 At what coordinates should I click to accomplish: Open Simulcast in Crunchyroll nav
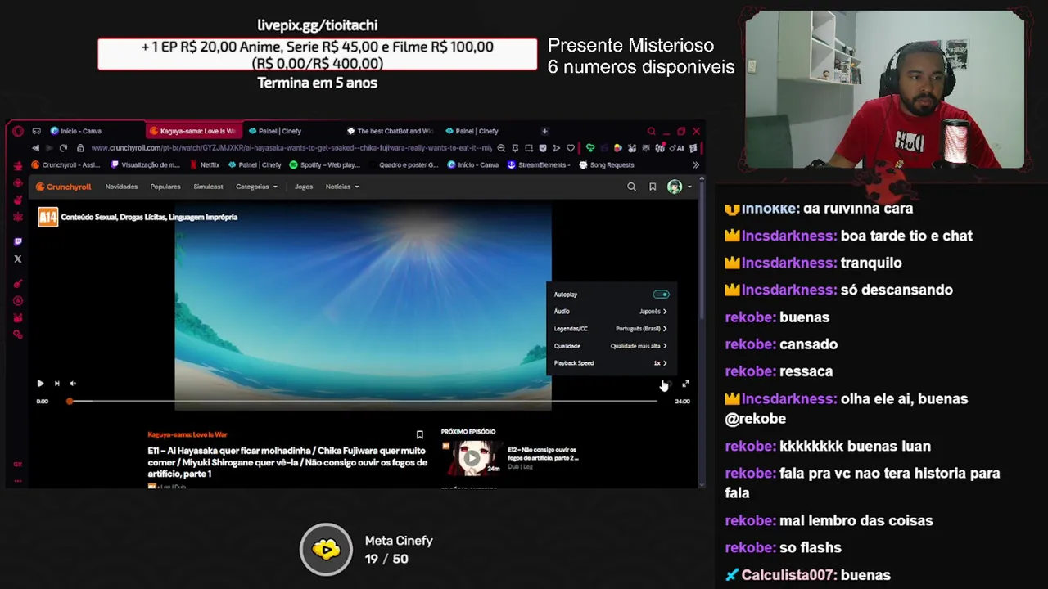pyautogui.click(x=208, y=187)
